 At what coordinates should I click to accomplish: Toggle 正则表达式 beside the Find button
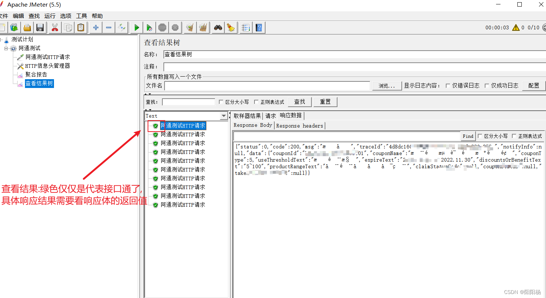point(514,136)
